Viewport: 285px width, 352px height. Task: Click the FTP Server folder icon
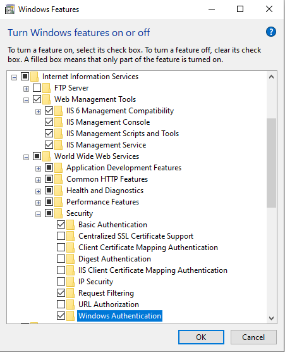[46, 88]
